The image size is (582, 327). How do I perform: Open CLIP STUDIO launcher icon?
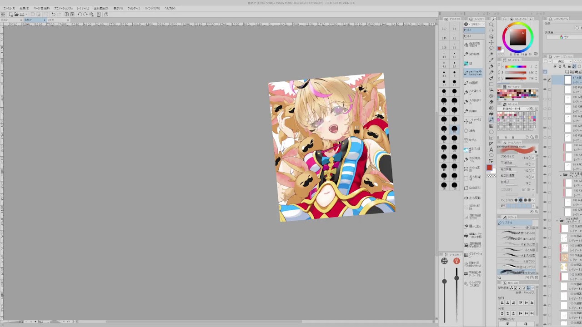click(x=3, y=15)
